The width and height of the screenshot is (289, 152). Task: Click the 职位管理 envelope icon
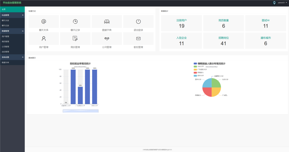coord(138,38)
